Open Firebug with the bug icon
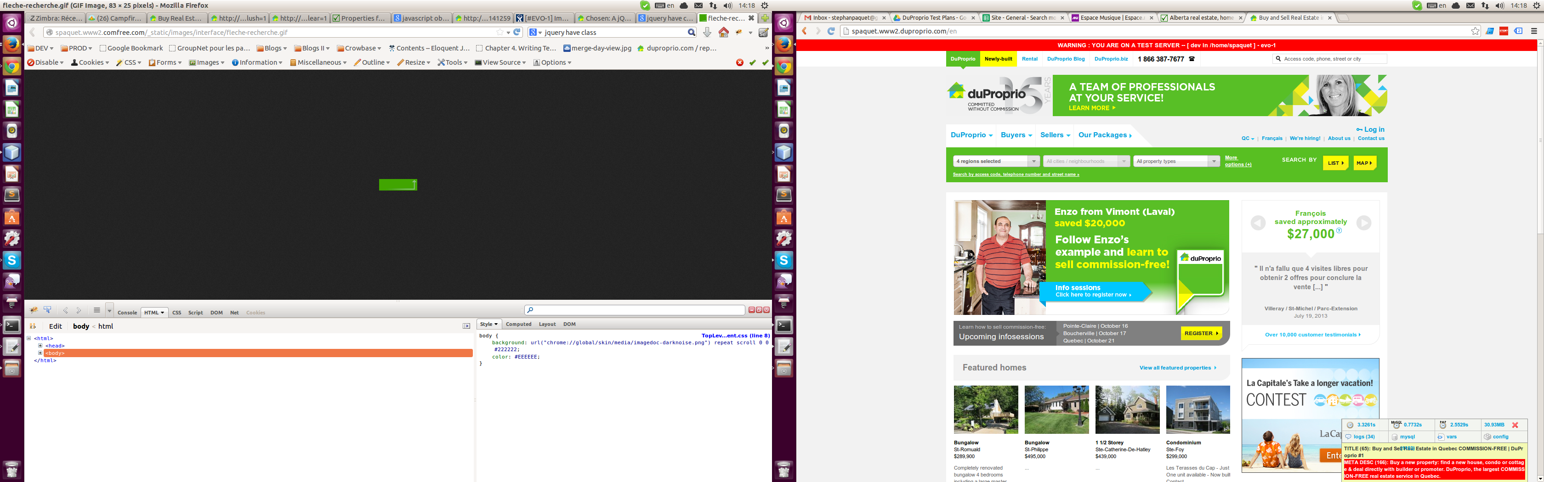The width and height of the screenshot is (1544, 482). [34, 310]
